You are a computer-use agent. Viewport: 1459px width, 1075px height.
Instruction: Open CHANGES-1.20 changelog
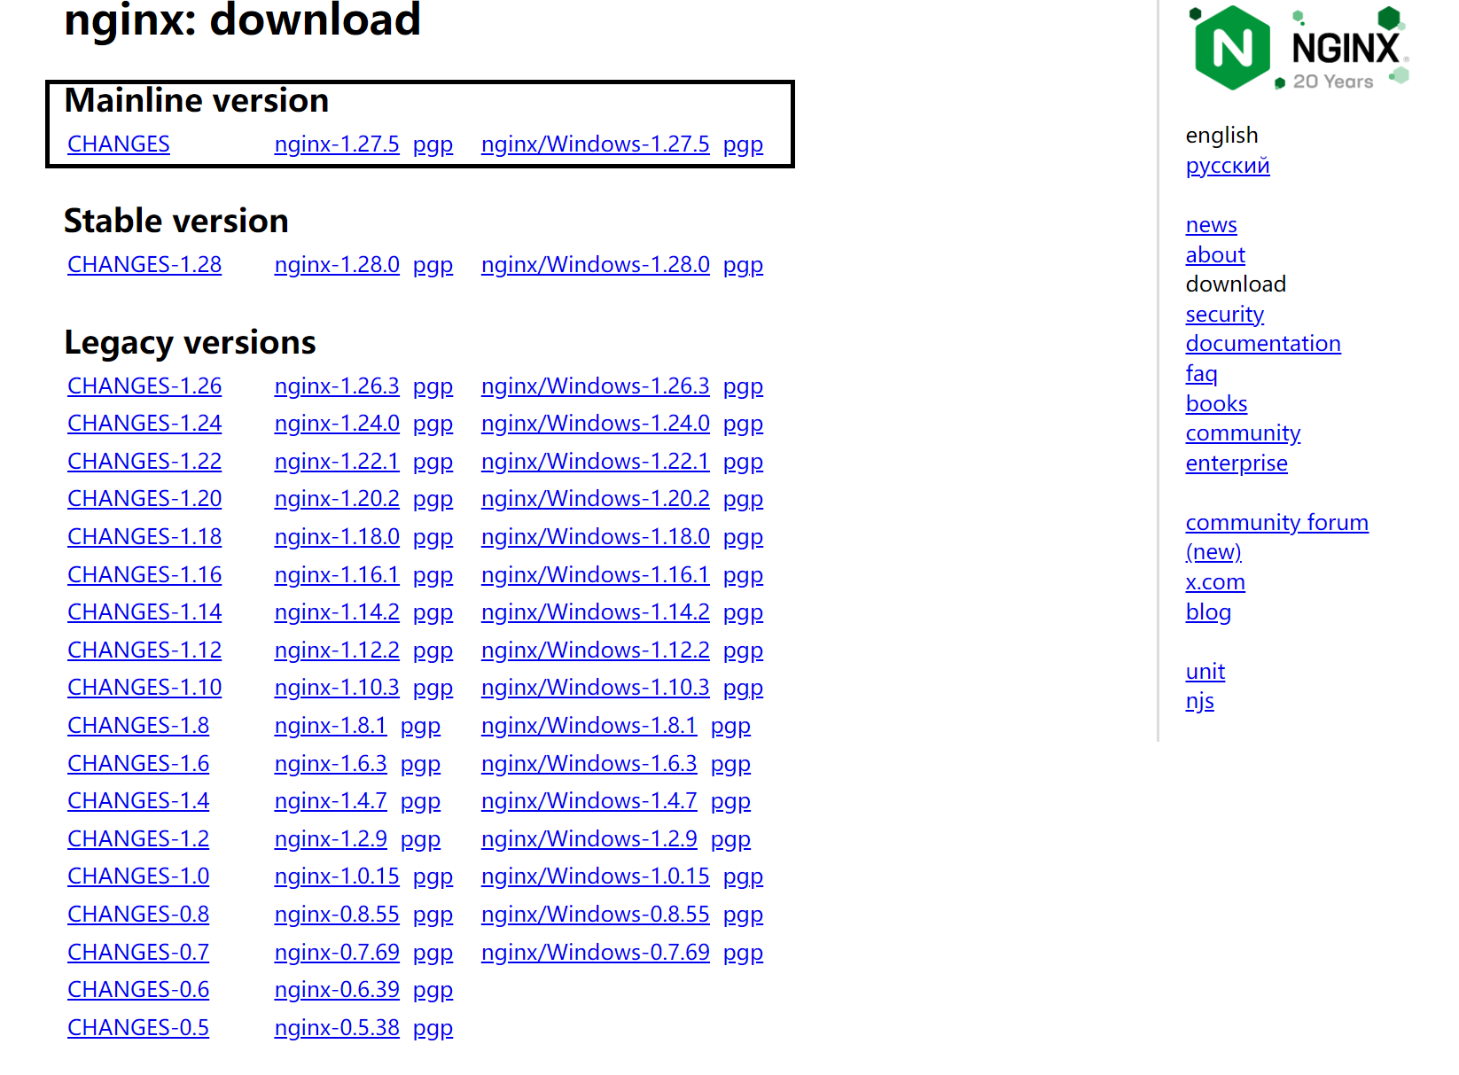144,499
